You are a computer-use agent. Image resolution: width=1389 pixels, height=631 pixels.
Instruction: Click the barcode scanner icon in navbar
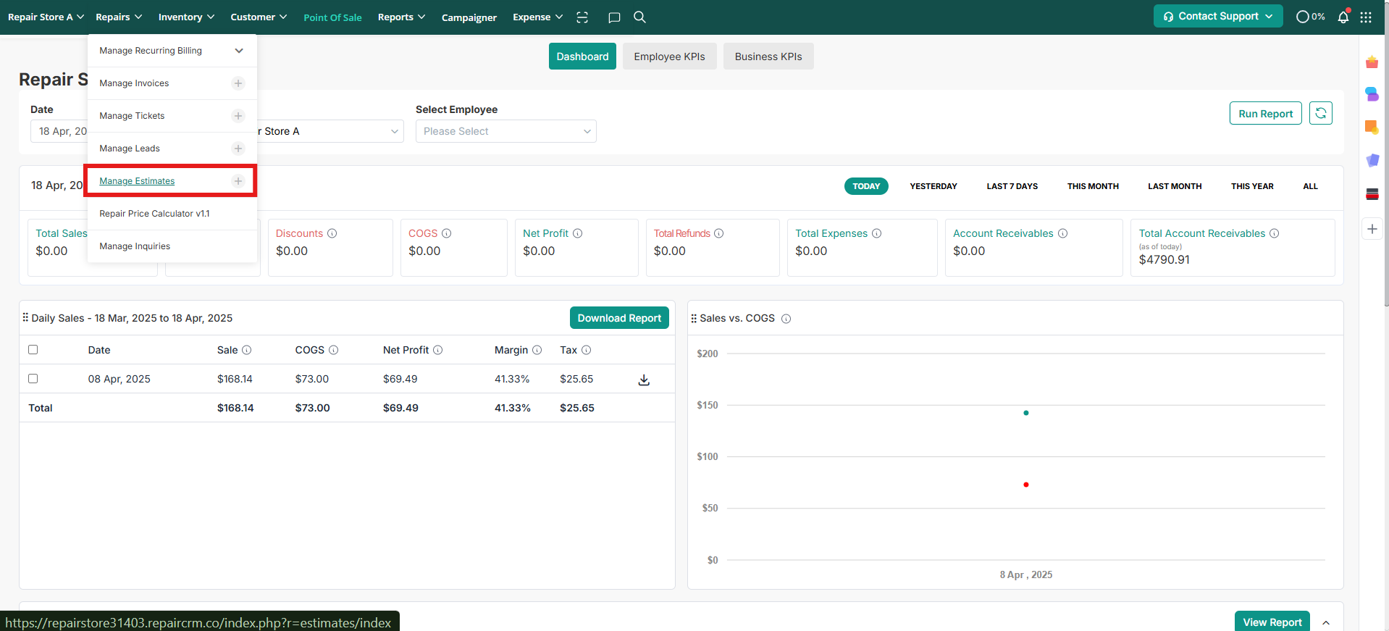582,17
